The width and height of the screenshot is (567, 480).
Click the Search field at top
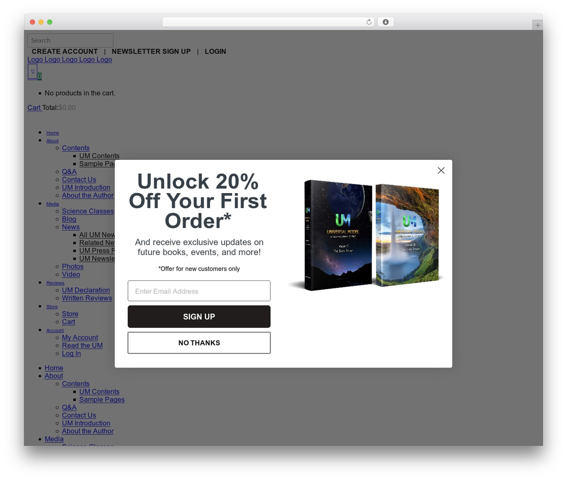coord(70,40)
